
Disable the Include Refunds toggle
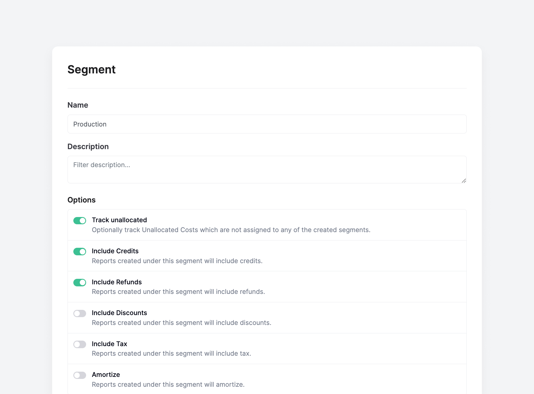point(80,282)
